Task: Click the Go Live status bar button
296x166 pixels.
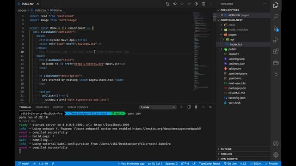Action: click(x=230, y=164)
